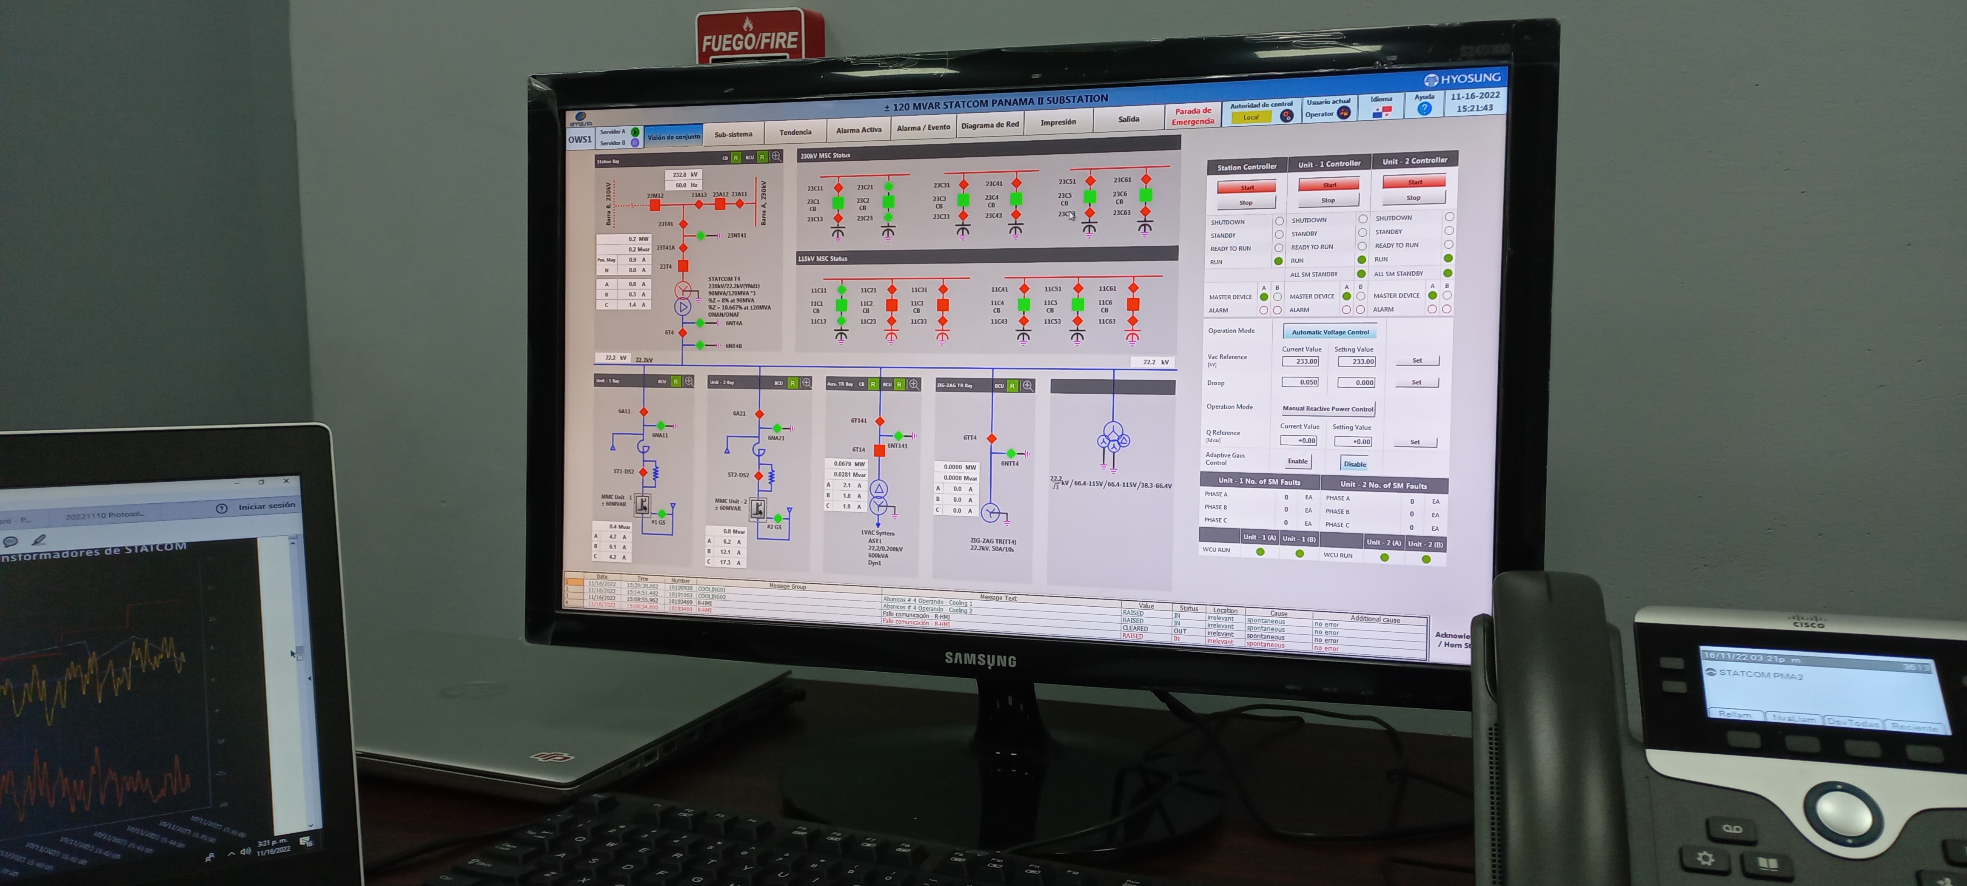1967x886 pixels.
Task: Click Station Controller SHUTDOWN indicator
Action: 1279,221
